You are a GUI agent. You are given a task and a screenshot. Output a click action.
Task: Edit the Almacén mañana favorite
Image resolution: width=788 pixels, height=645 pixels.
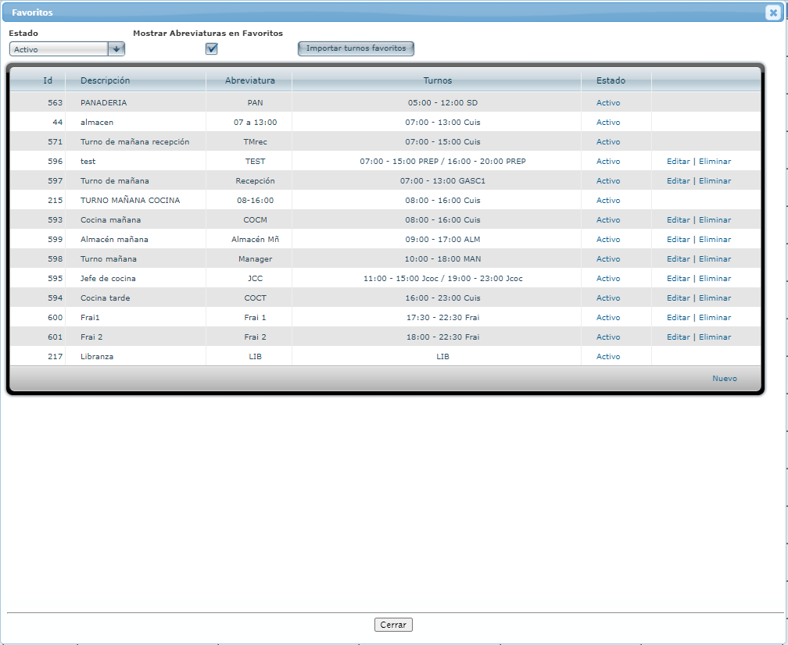(x=678, y=240)
